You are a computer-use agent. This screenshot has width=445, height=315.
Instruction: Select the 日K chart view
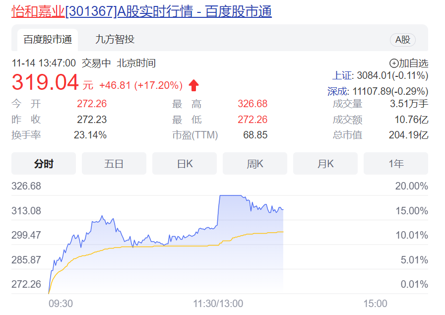185,164
